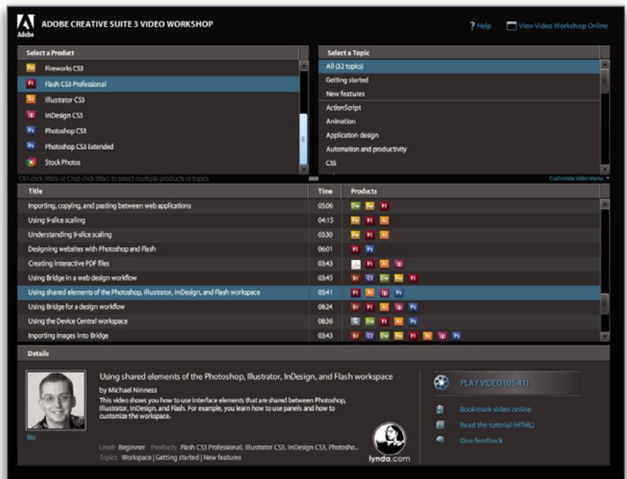Click the Photoshop CS3 product icon
627x479 pixels.
click(x=31, y=130)
